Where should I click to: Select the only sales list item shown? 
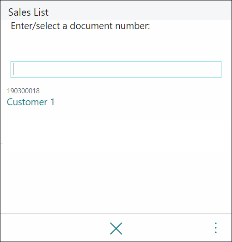click(116, 97)
